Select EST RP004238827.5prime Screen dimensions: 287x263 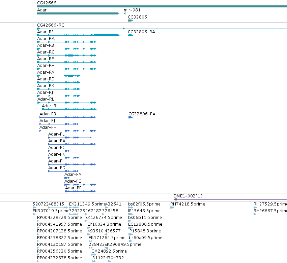point(59,238)
